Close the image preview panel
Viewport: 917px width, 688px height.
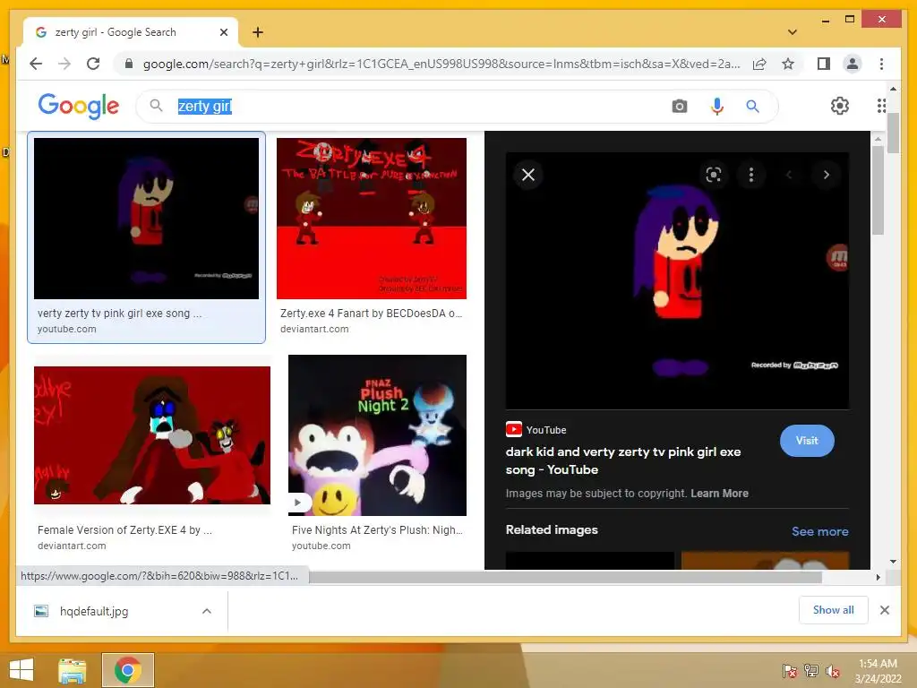click(528, 175)
